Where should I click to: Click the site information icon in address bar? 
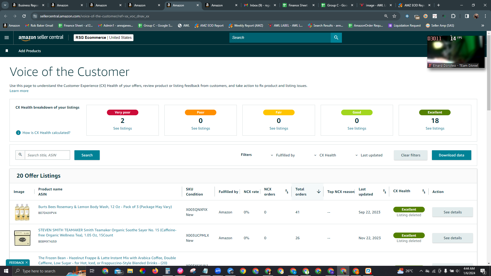pos(35,16)
